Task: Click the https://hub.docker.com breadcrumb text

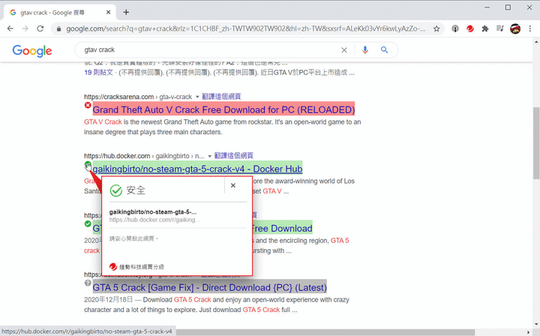Action: pyautogui.click(x=117, y=156)
